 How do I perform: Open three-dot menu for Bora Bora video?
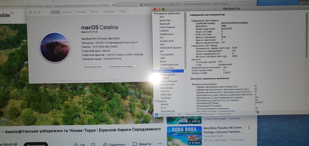pos(249,128)
